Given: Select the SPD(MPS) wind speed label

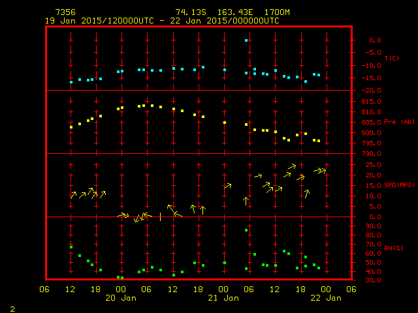Looking at the screenshot, I should pos(400,185).
